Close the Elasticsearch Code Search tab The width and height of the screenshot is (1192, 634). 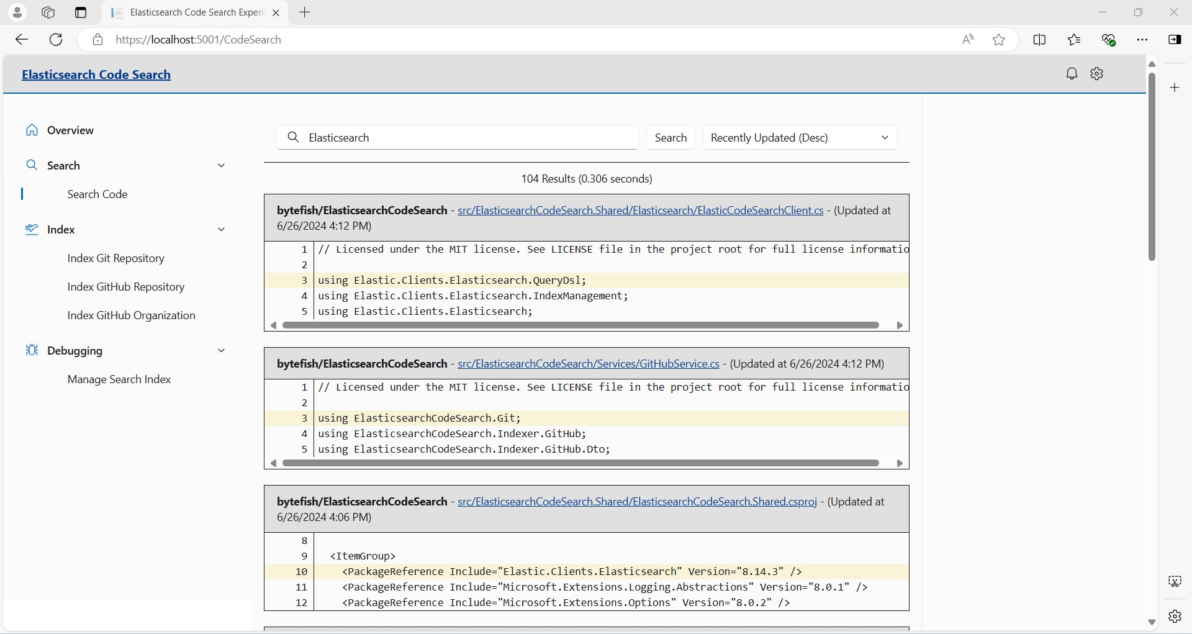coord(276,12)
